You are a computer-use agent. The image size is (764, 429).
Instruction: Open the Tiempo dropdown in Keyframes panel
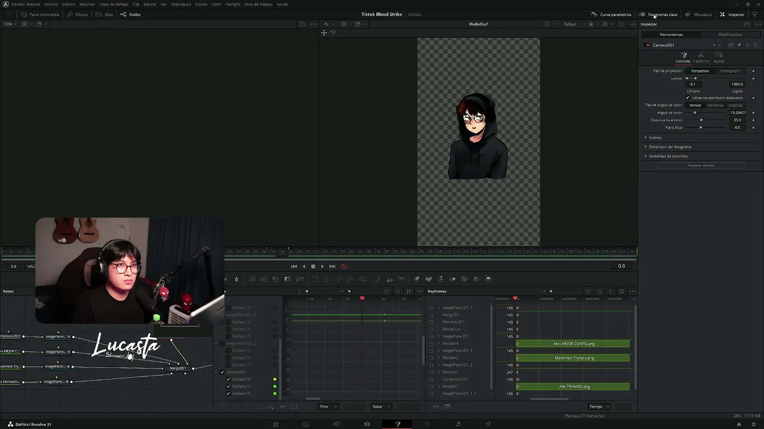tap(599, 406)
